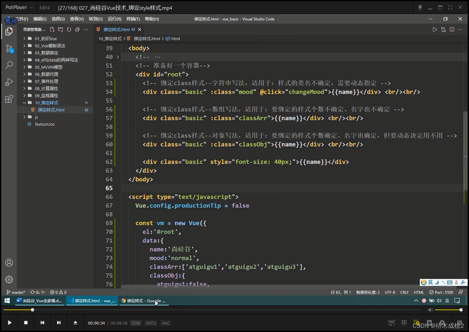Click the New Folder icon in Explorer
This screenshot has height=332, width=469.
(61, 29)
